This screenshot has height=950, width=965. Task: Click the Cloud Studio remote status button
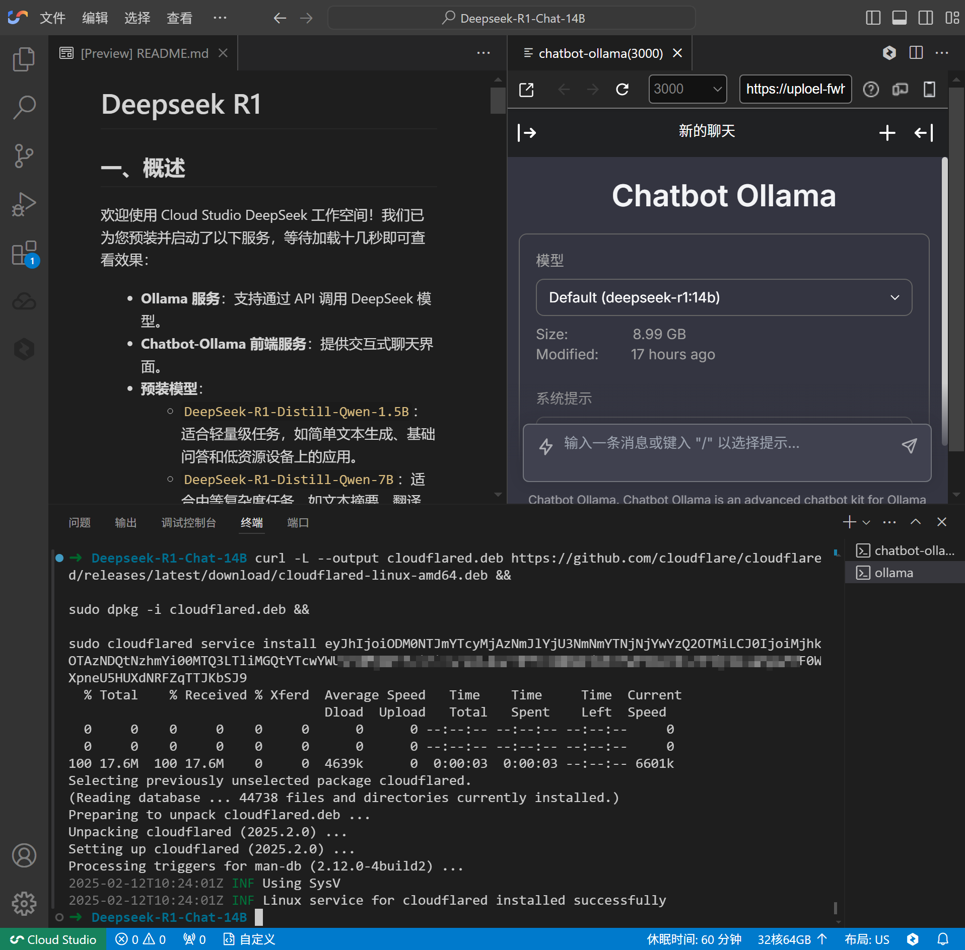(x=53, y=939)
